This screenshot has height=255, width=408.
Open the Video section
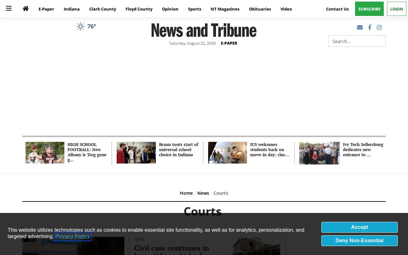click(286, 9)
